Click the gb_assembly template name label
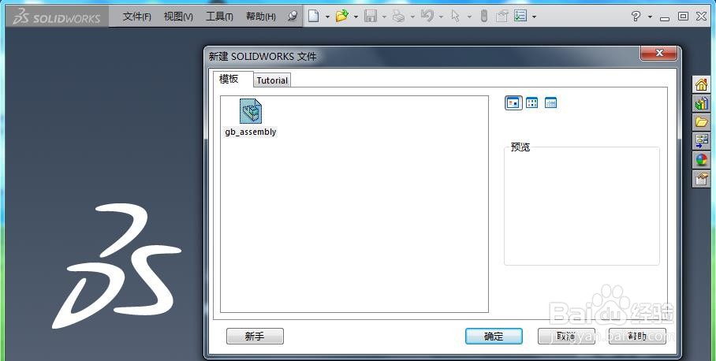716x361 pixels. (x=251, y=132)
